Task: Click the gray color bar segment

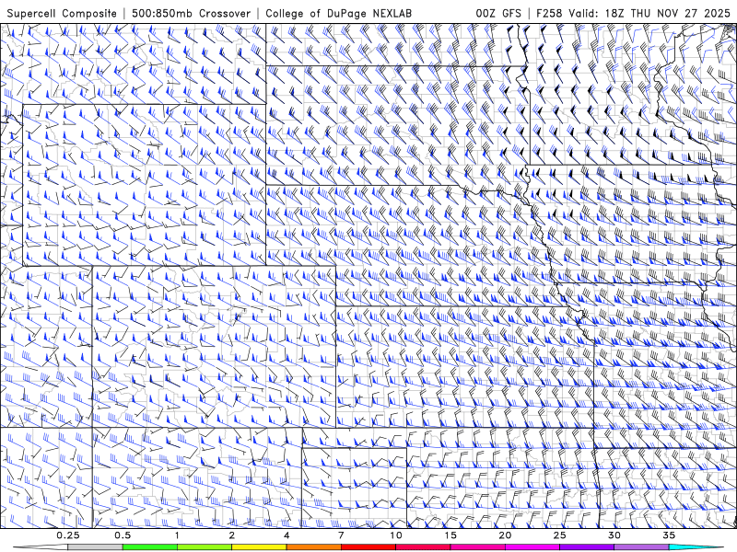Action: (x=95, y=547)
